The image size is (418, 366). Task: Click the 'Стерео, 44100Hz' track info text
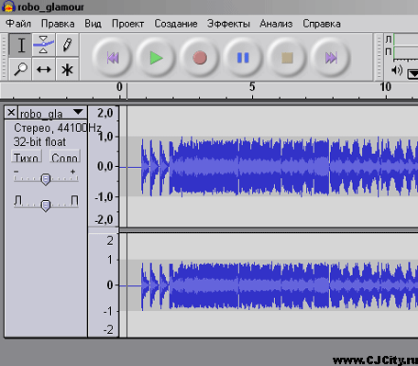point(57,128)
